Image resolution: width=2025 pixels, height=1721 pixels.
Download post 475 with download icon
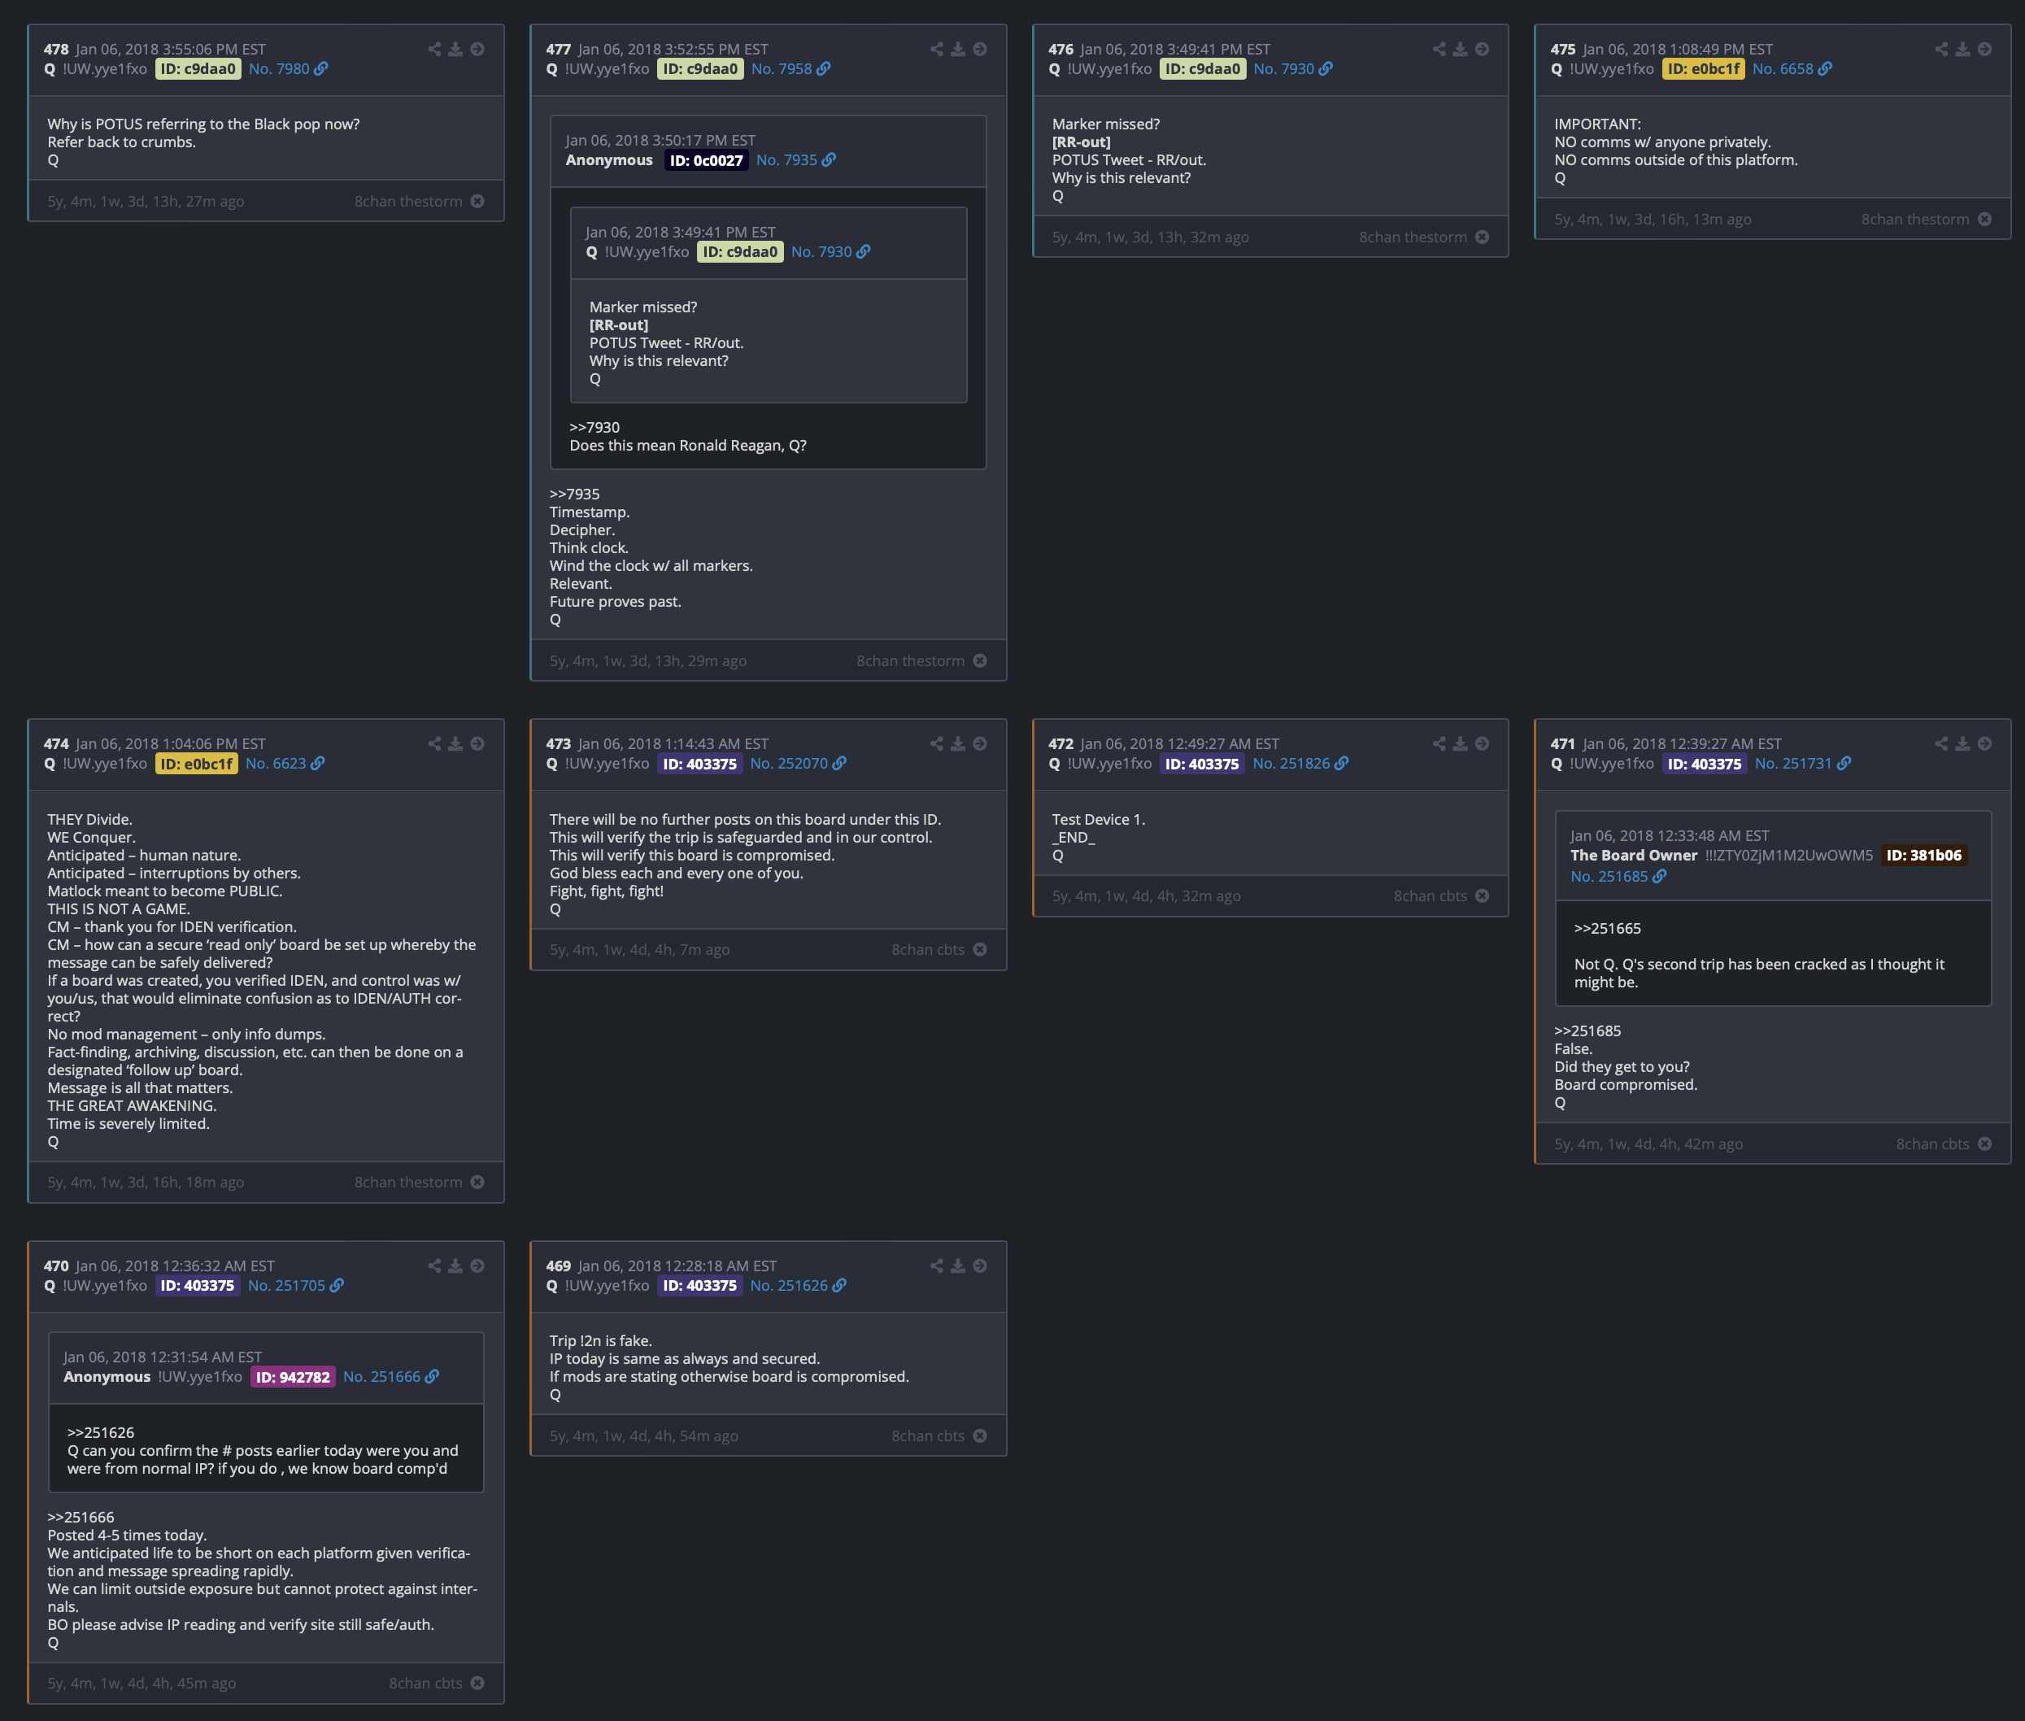[x=1962, y=49]
